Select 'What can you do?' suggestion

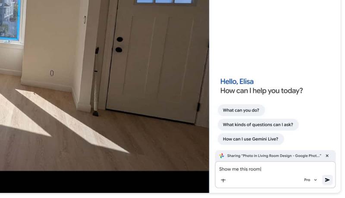point(241,110)
